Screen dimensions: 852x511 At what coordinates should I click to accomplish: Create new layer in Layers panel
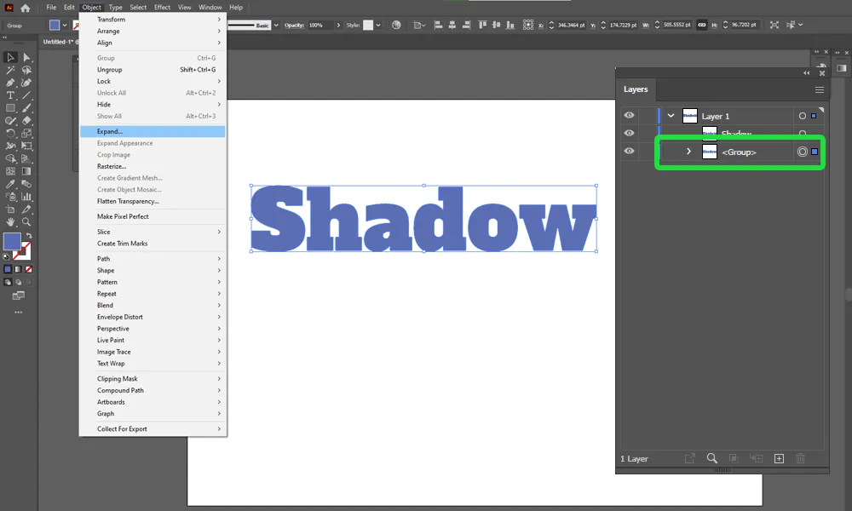[x=779, y=459]
